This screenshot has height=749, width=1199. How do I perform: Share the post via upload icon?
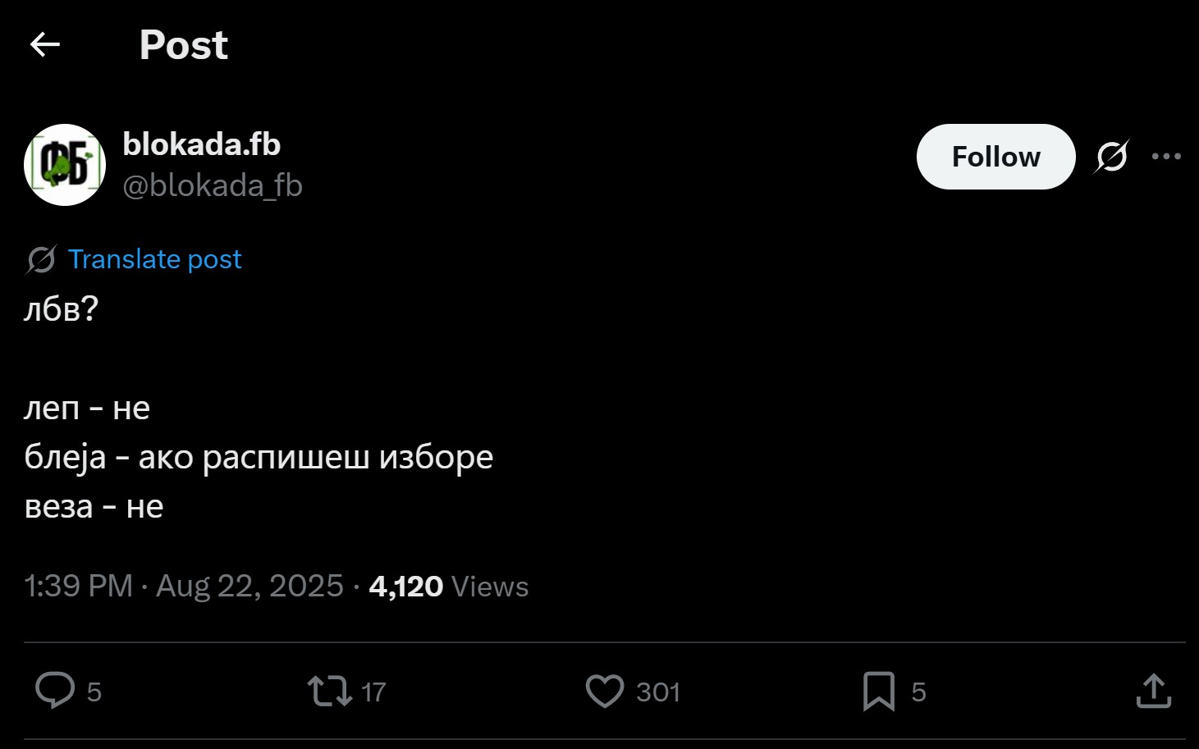(1153, 691)
